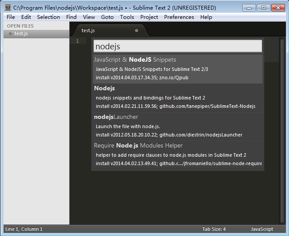This screenshot has width=289, height=236.
Task: Open the Goto menu
Action: pos(107,17)
